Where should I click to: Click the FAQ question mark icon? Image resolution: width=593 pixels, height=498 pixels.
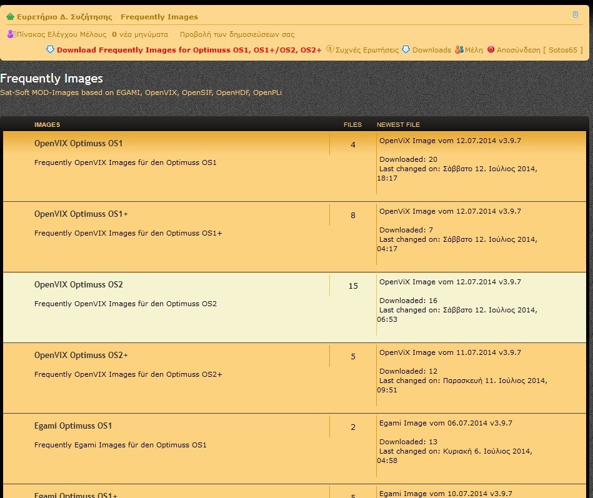click(x=330, y=49)
